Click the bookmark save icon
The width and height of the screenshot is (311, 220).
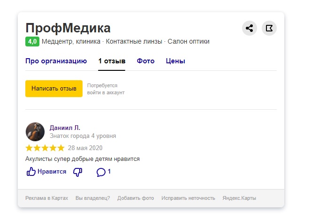point(269,28)
